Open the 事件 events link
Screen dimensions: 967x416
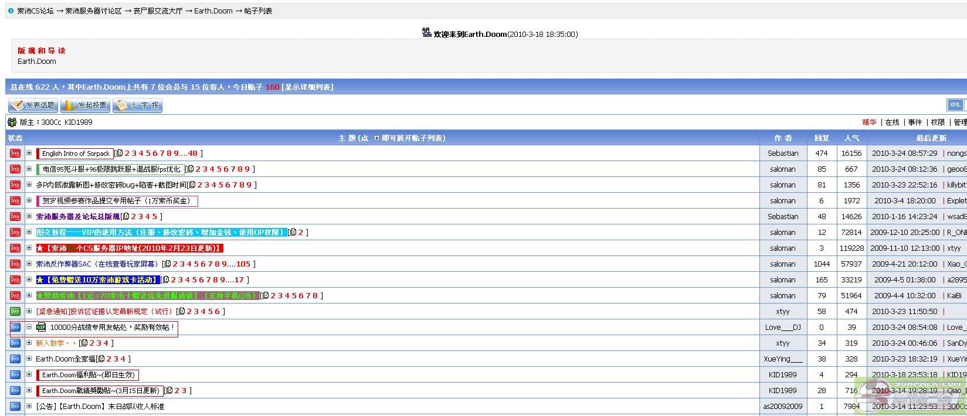(x=915, y=122)
